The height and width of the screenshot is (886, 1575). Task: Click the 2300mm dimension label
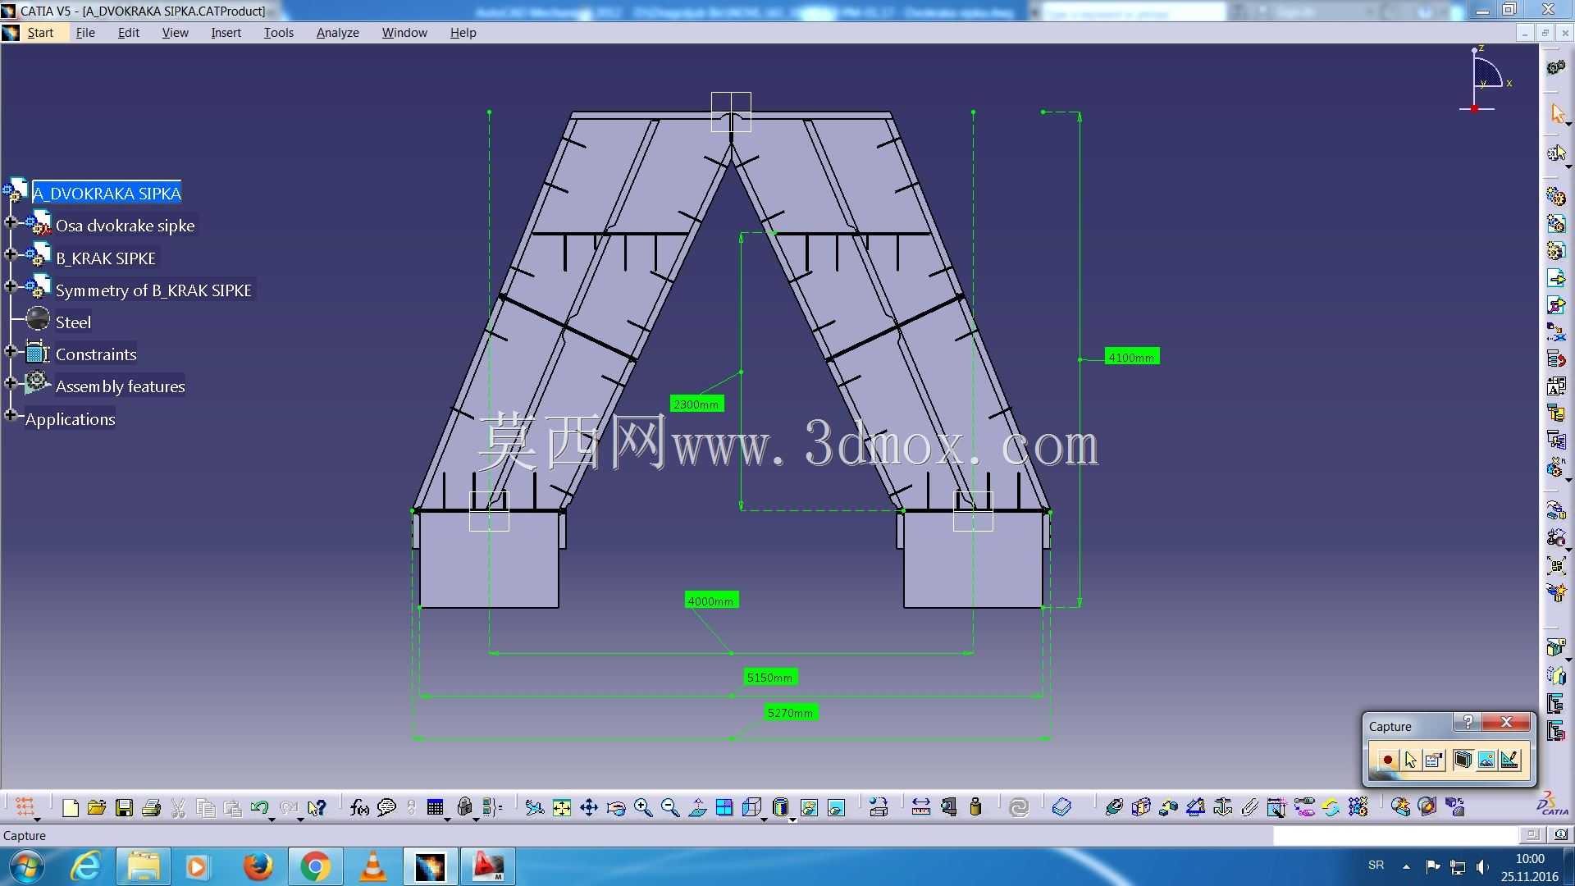[696, 404]
